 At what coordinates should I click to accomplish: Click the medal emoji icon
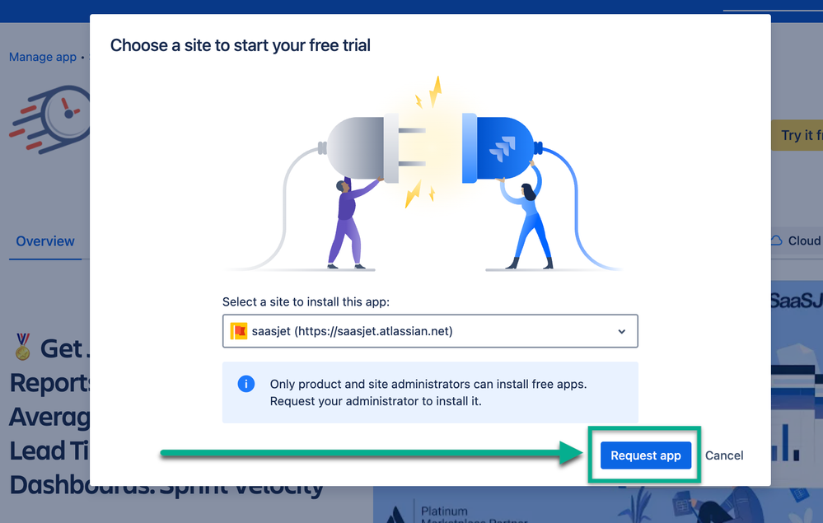point(22,348)
